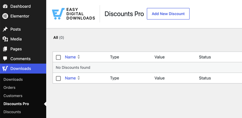This screenshot has width=242, height=118.
Task: Navigate to the Pages menu
Action: point(23,49)
